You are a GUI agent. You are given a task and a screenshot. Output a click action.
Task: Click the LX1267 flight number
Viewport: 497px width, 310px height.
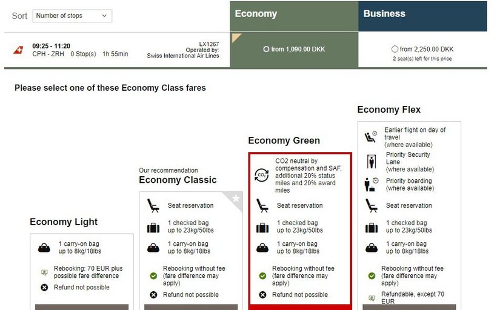209,44
